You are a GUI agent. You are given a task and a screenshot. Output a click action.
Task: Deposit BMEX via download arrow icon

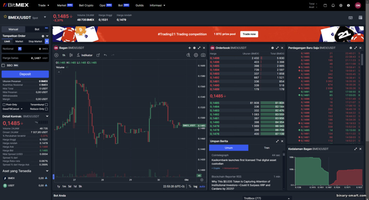coord(46,178)
